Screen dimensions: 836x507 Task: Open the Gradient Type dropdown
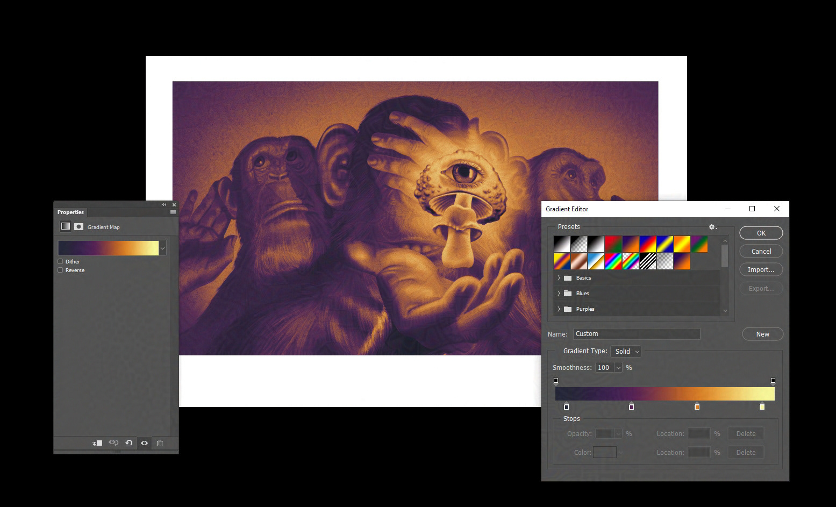[x=626, y=351]
